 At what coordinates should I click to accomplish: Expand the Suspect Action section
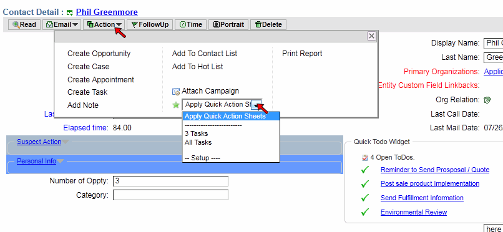(x=39, y=142)
